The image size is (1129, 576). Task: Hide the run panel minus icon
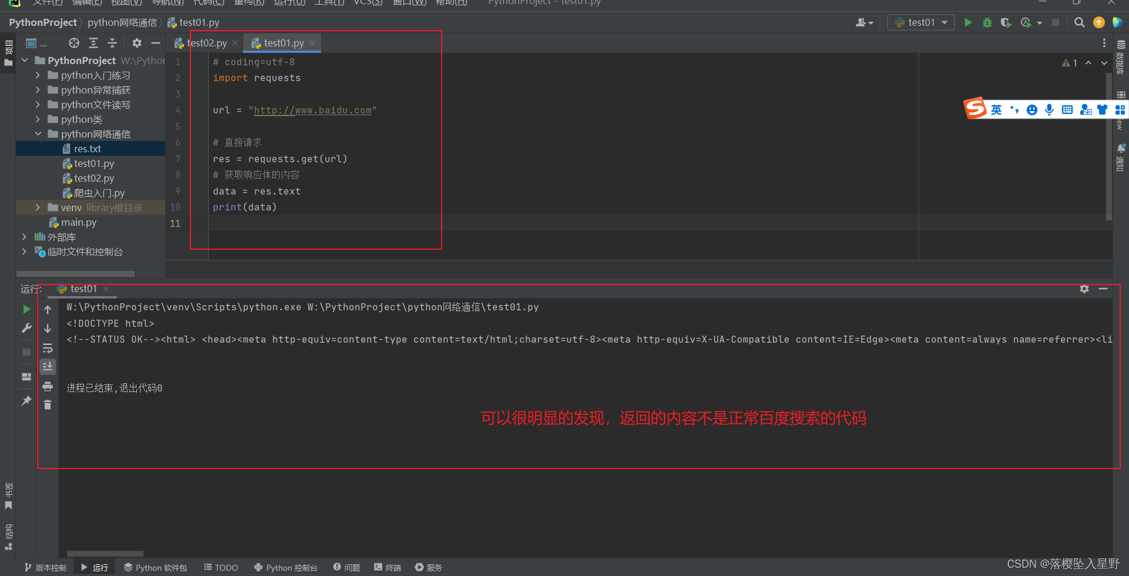1103,289
